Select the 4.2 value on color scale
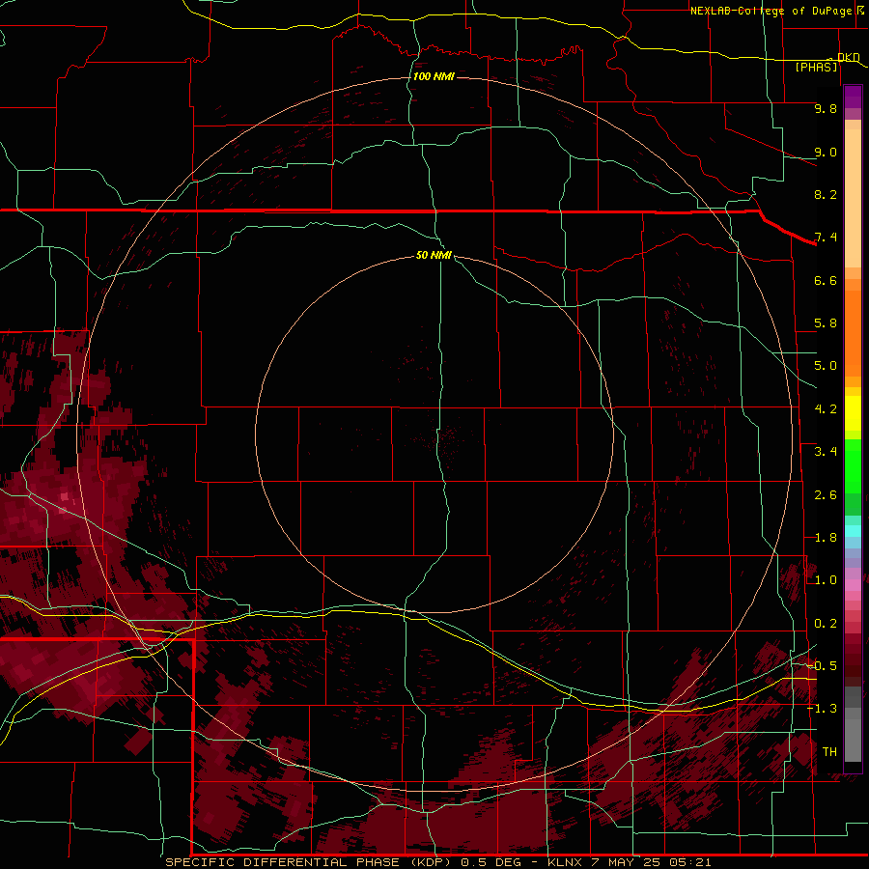 click(826, 409)
